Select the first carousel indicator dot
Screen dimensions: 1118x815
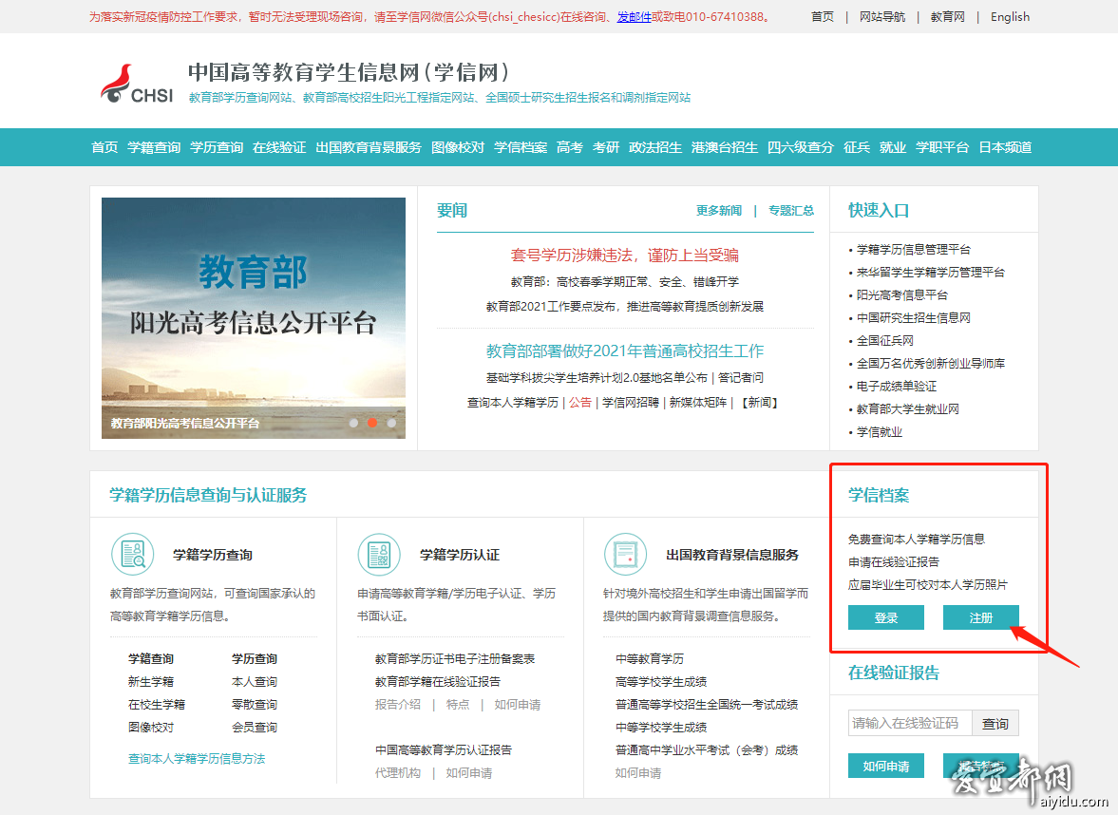click(x=354, y=423)
